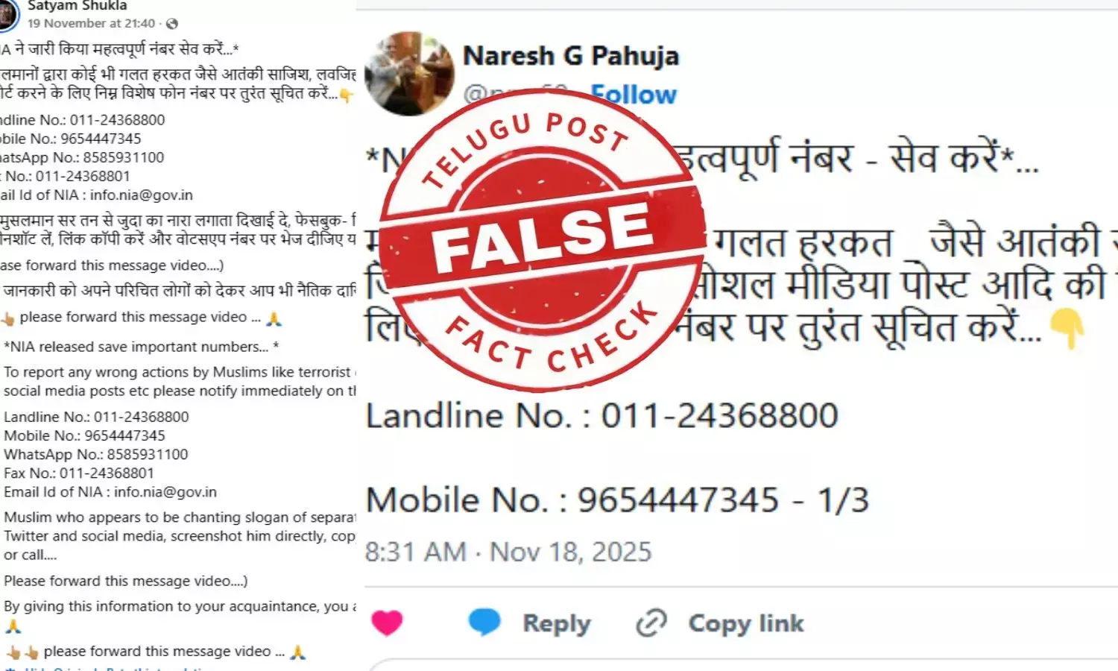The height and width of the screenshot is (671, 1118).
Task: Click the Copy link button text
Action: (x=746, y=623)
